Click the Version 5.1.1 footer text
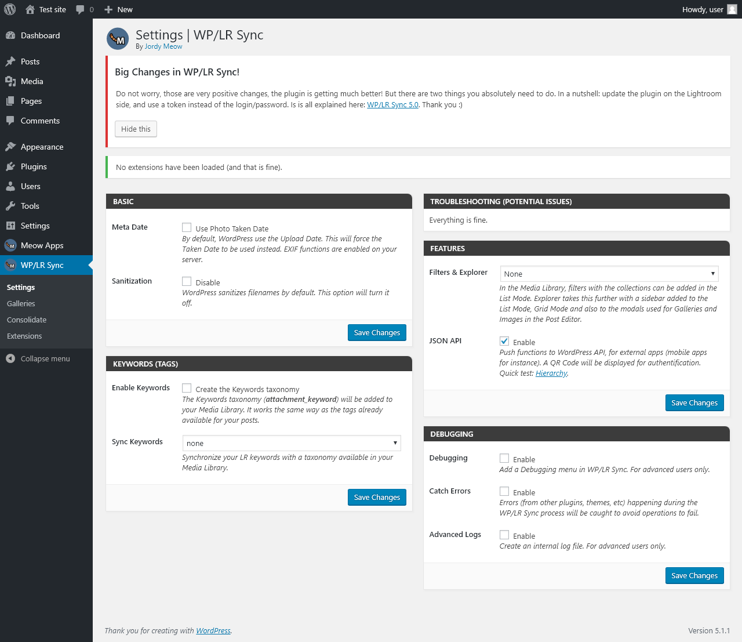 click(x=709, y=631)
